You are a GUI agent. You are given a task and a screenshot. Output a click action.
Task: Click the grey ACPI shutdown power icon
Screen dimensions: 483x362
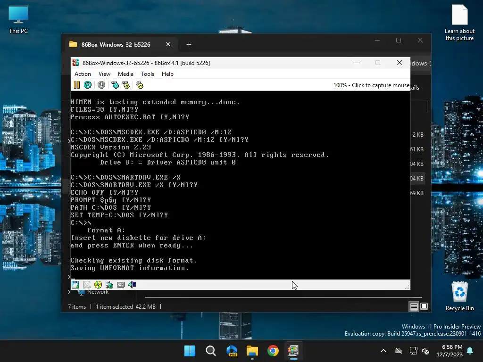101,85
